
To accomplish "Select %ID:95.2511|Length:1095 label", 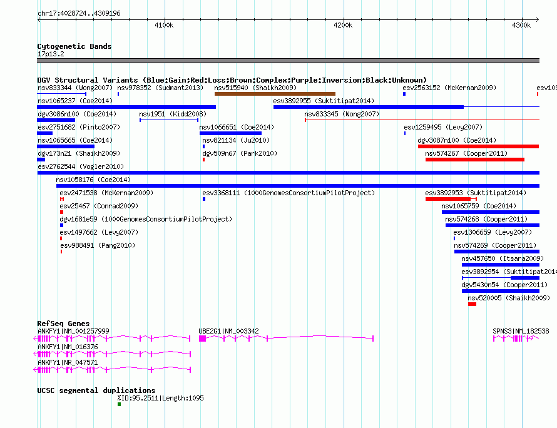I will pos(161,398).
